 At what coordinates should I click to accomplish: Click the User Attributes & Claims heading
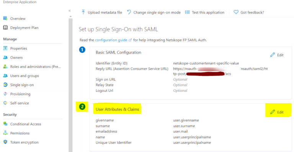pyautogui.click(x=118, y=109)
